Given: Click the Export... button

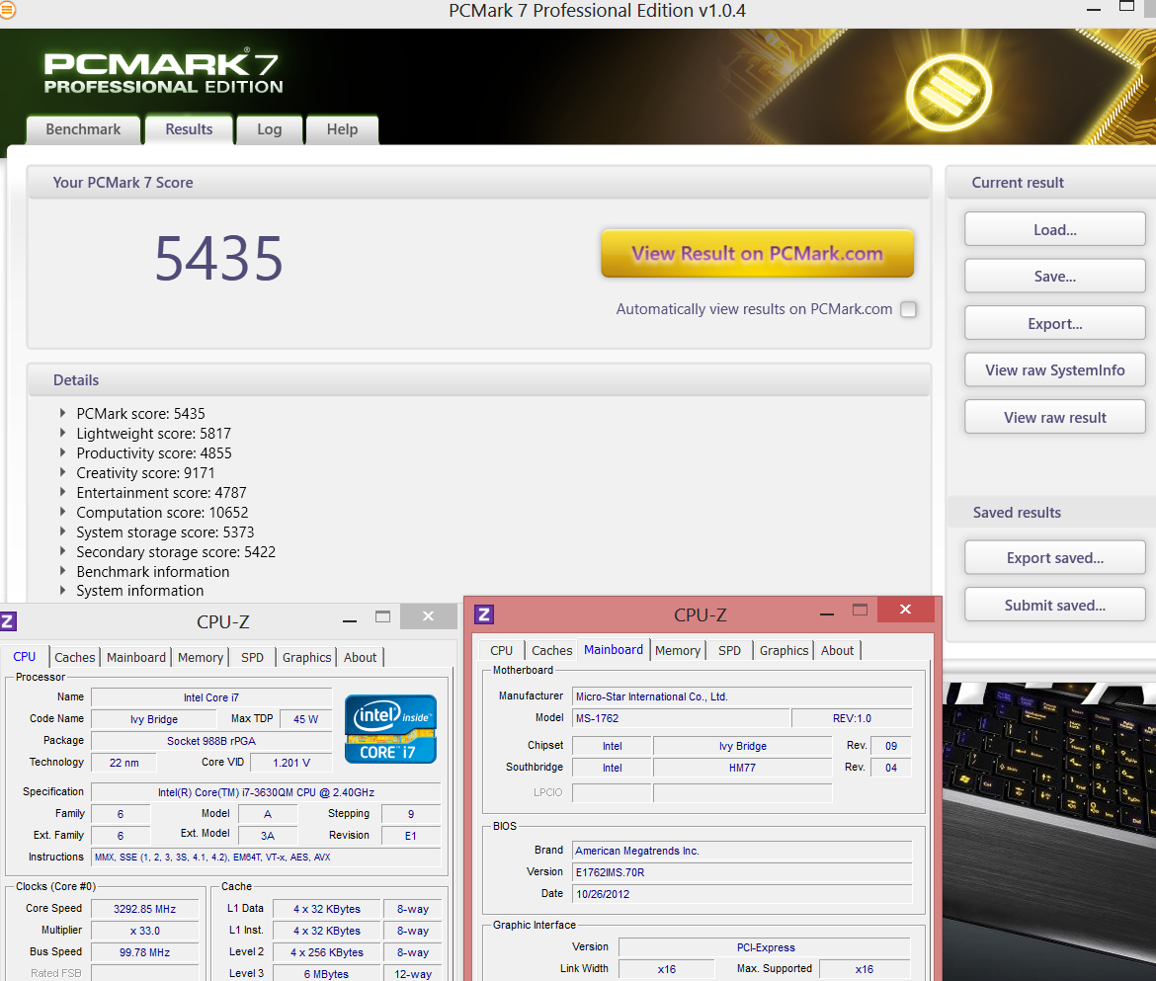Looking at the screenshot, I should (x=1055, y=324).
